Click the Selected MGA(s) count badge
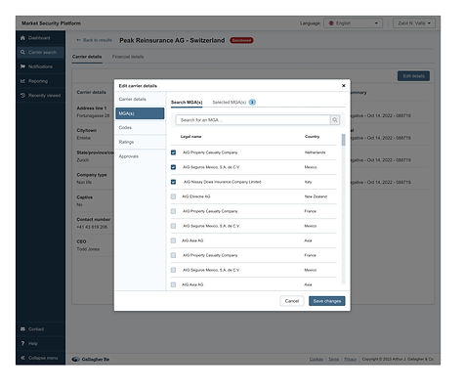 click(x=252, y=103)
